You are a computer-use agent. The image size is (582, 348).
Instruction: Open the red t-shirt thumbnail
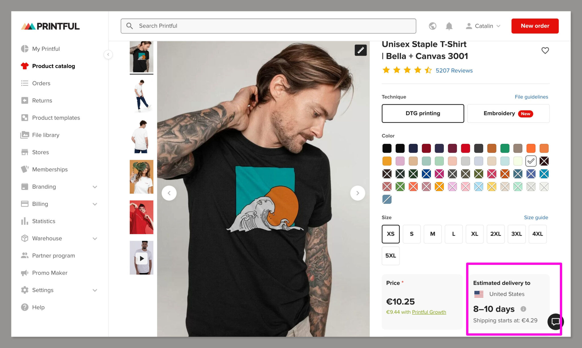pyautogui.click(x=142, y=217)
